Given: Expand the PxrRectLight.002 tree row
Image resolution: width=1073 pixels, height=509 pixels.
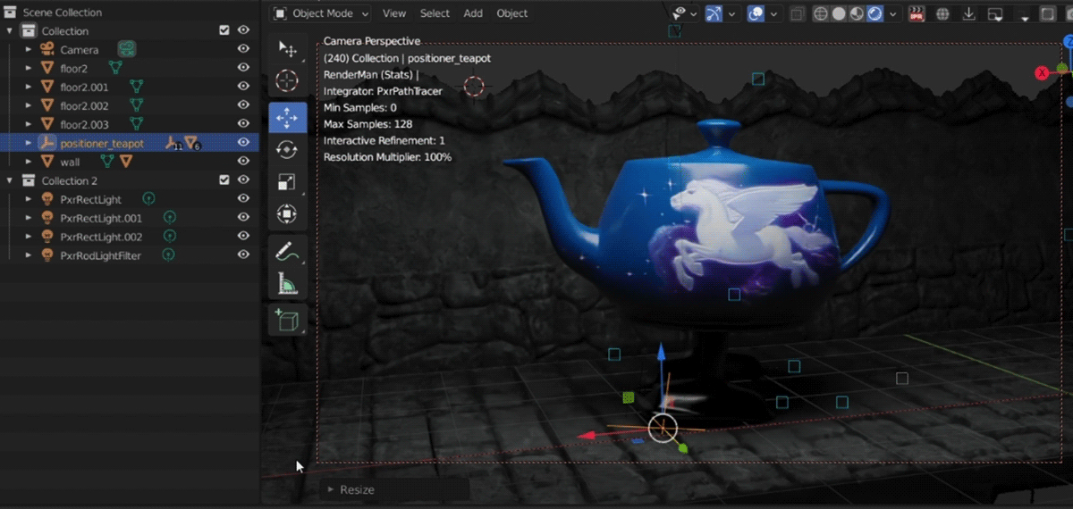Looking at the screenshot, I should (28, 237).
